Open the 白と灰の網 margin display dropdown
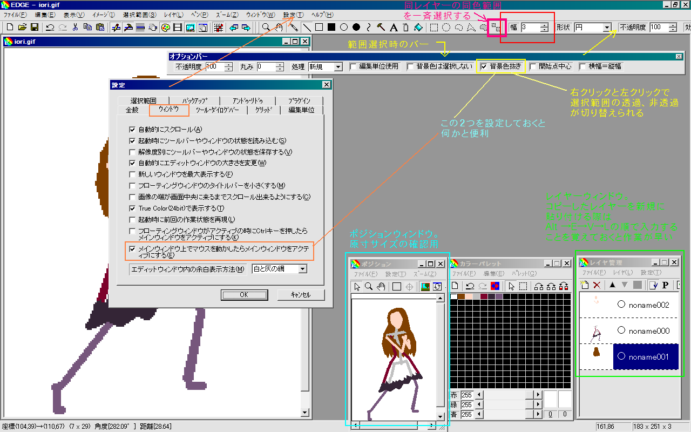This screenshot has height=432, width=691. [302, 269]
